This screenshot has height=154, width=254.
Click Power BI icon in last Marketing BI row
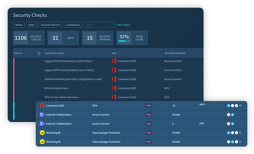42,142
